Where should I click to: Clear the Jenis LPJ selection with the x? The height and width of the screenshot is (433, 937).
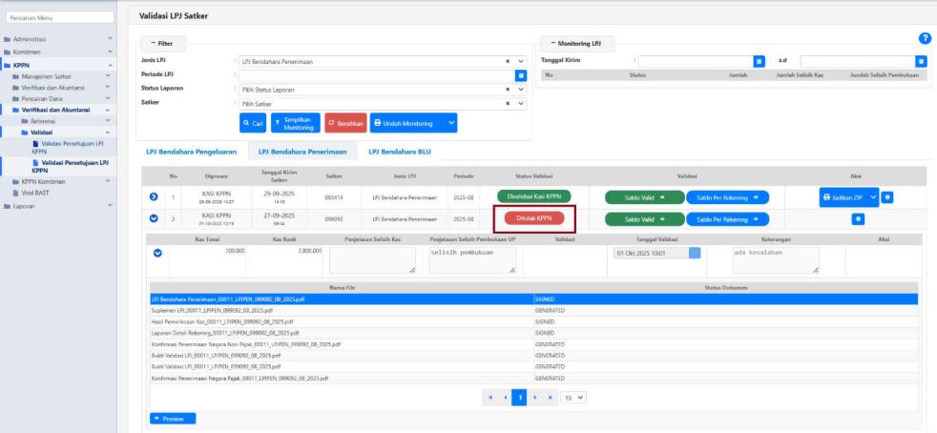coord(508,61)
